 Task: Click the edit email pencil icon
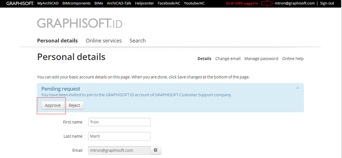[x=156, y=150]
